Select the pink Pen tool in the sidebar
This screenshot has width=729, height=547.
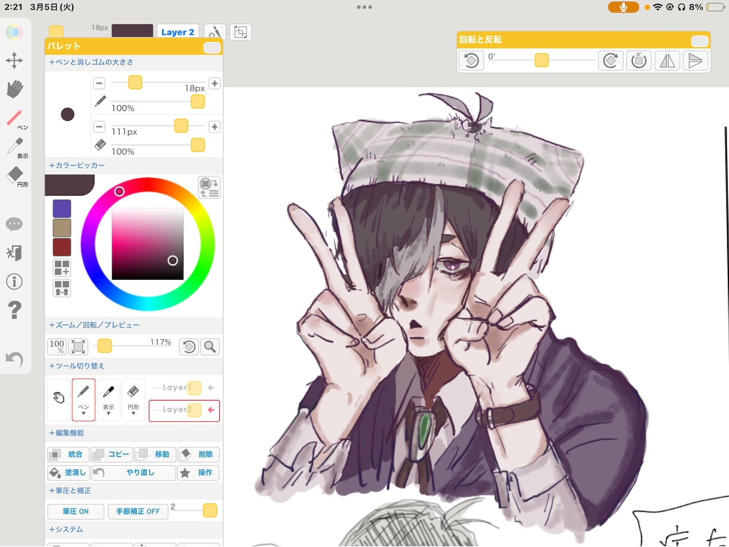pyautogui.click(x=16, y=118)
